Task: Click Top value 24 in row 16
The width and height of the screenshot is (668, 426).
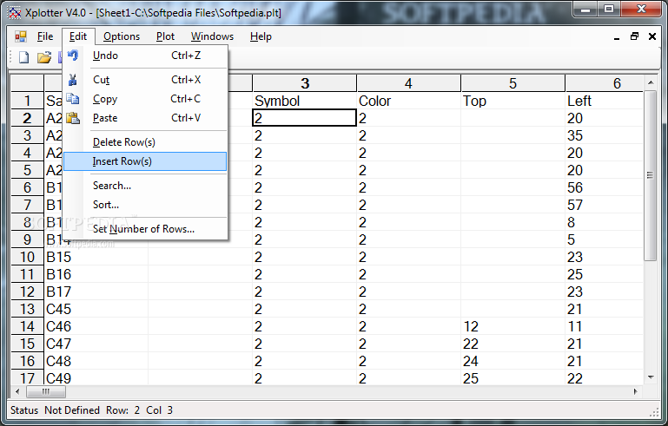Action: [x=513, y=361]
